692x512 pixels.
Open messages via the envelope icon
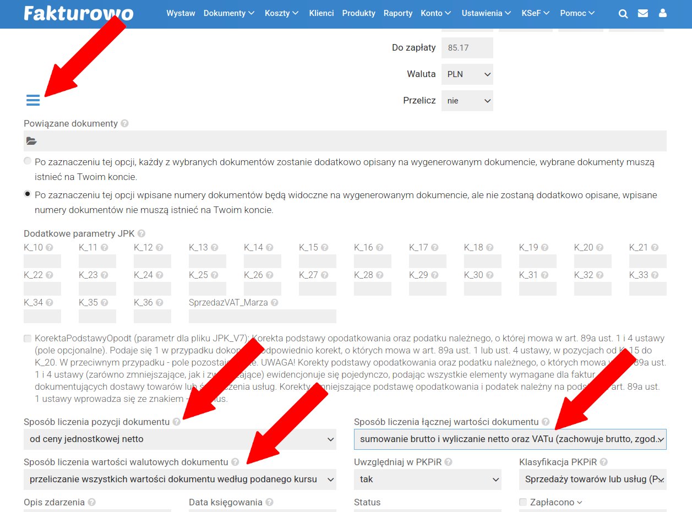point(642,14)
